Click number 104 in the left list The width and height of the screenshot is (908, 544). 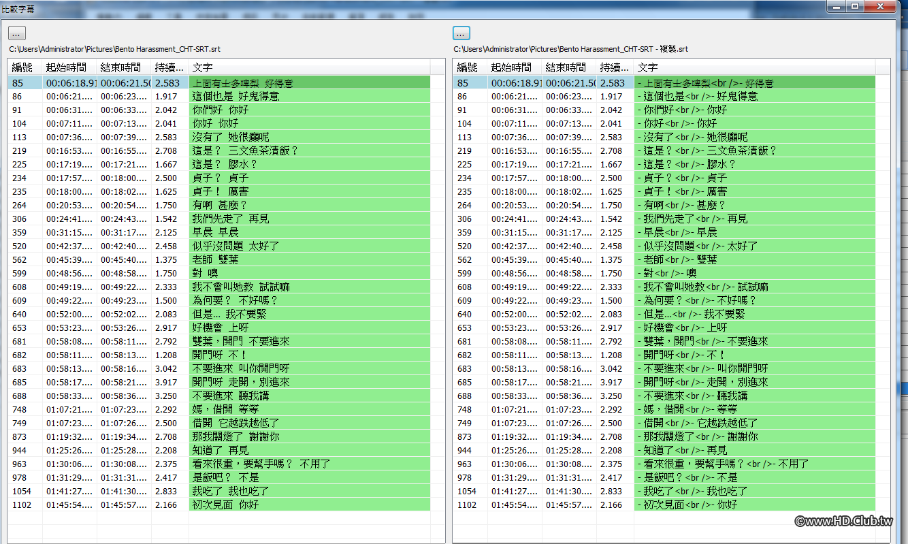tap(19, 123)
